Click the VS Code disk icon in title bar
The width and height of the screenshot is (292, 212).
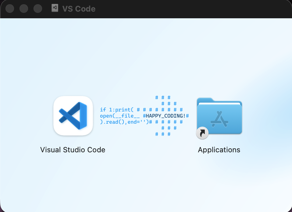point(55,8)
